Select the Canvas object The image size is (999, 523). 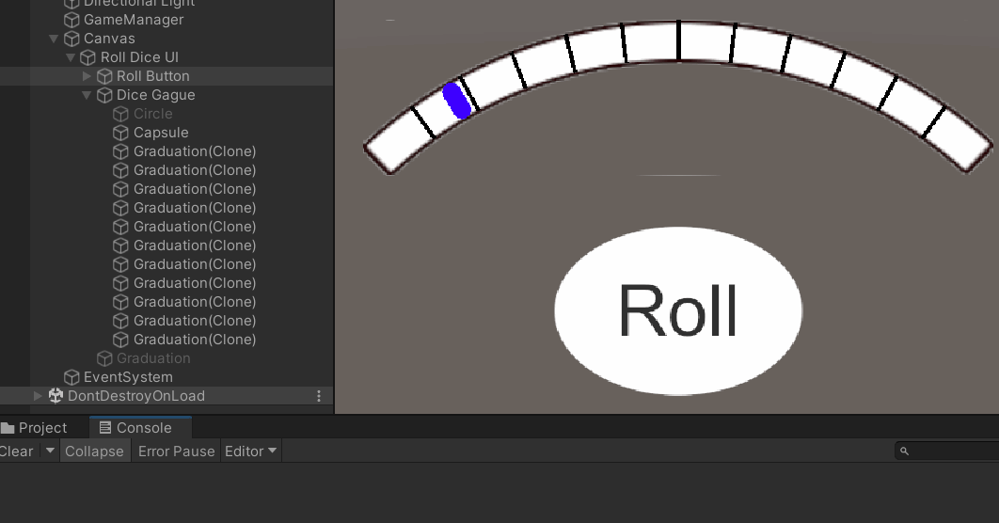click(x=109, y=39)
